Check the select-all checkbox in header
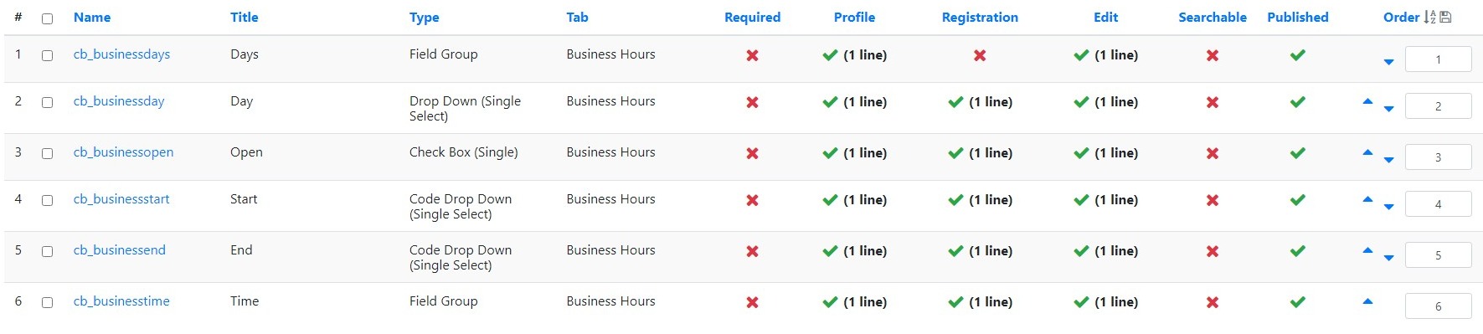 [x=48, y=18]
